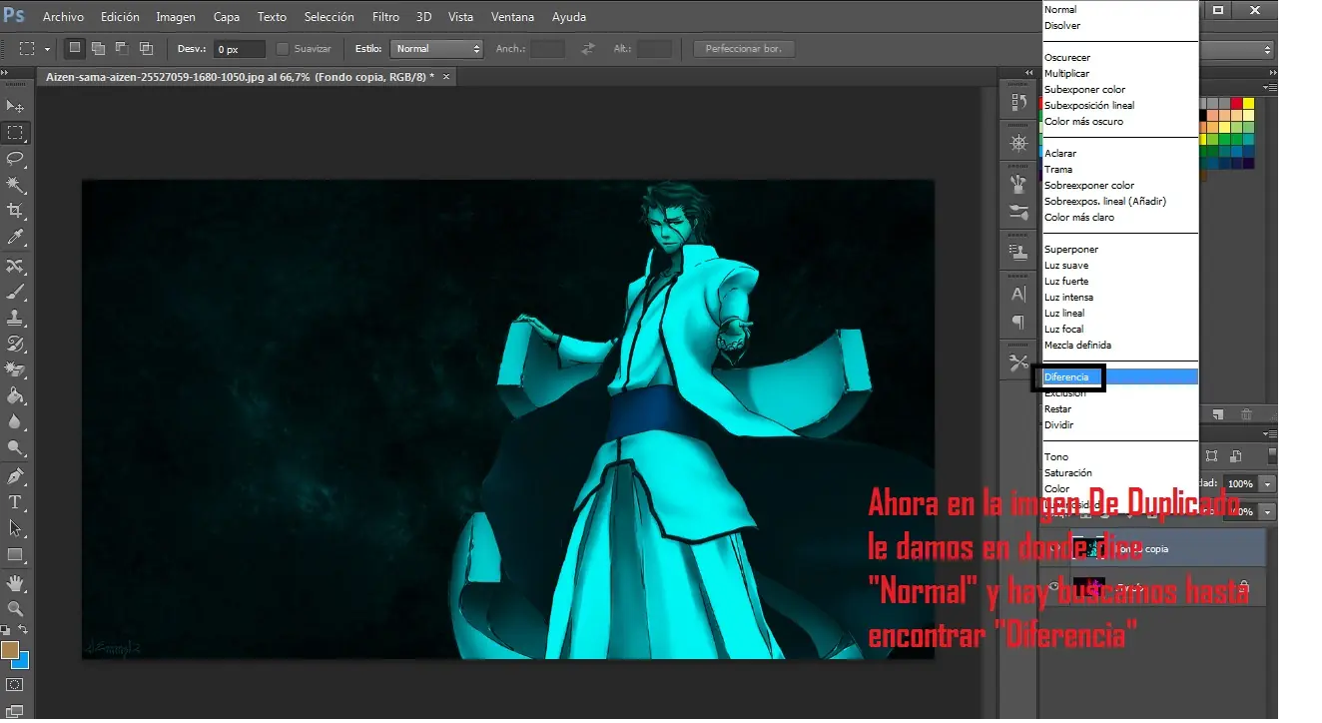
Task: Select the Healing Brush tool
Action: click(15, 267)
